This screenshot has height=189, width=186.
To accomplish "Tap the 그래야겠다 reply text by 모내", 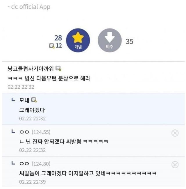I will click(32, 110).
